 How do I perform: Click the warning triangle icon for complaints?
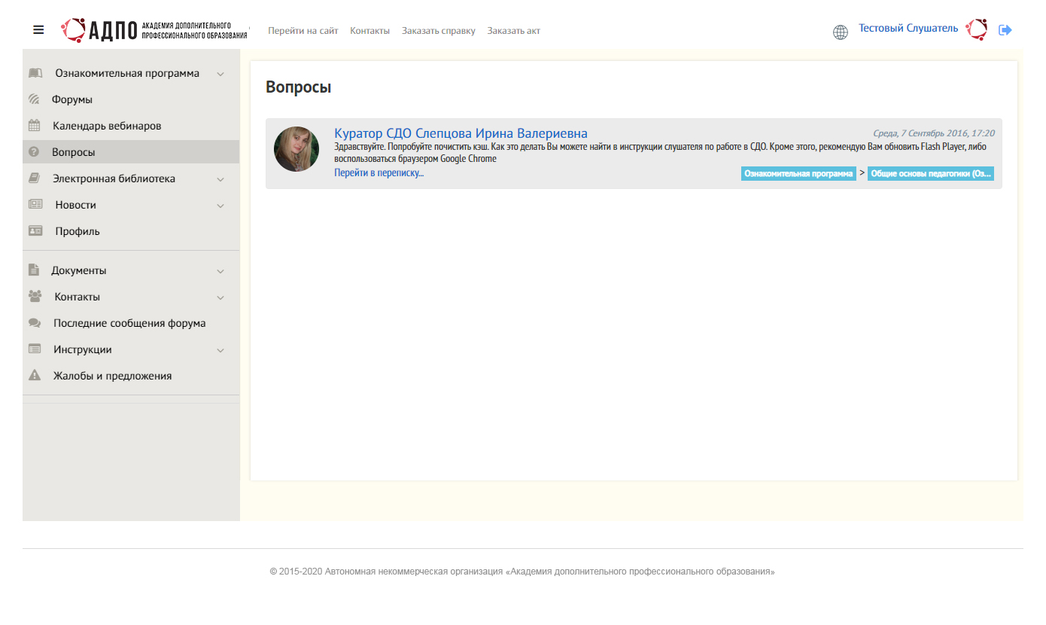(x=35, y=376)
